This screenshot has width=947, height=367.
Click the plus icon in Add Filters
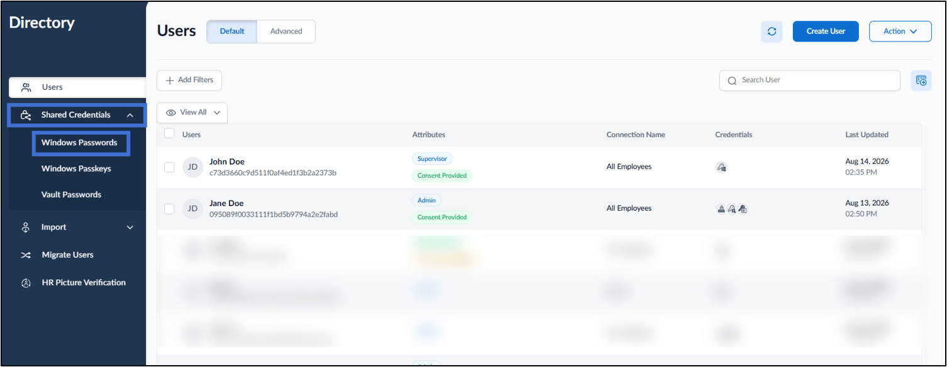pos(170,80)
